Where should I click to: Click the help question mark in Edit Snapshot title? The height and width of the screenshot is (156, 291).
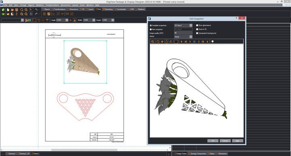pos(236,18)
